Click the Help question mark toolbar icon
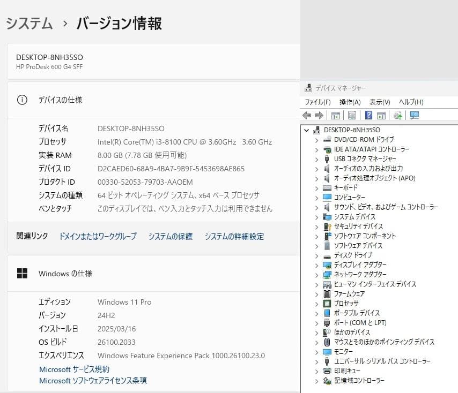The image size is (458, 393). pyautogui.click(x=368, y=115)
